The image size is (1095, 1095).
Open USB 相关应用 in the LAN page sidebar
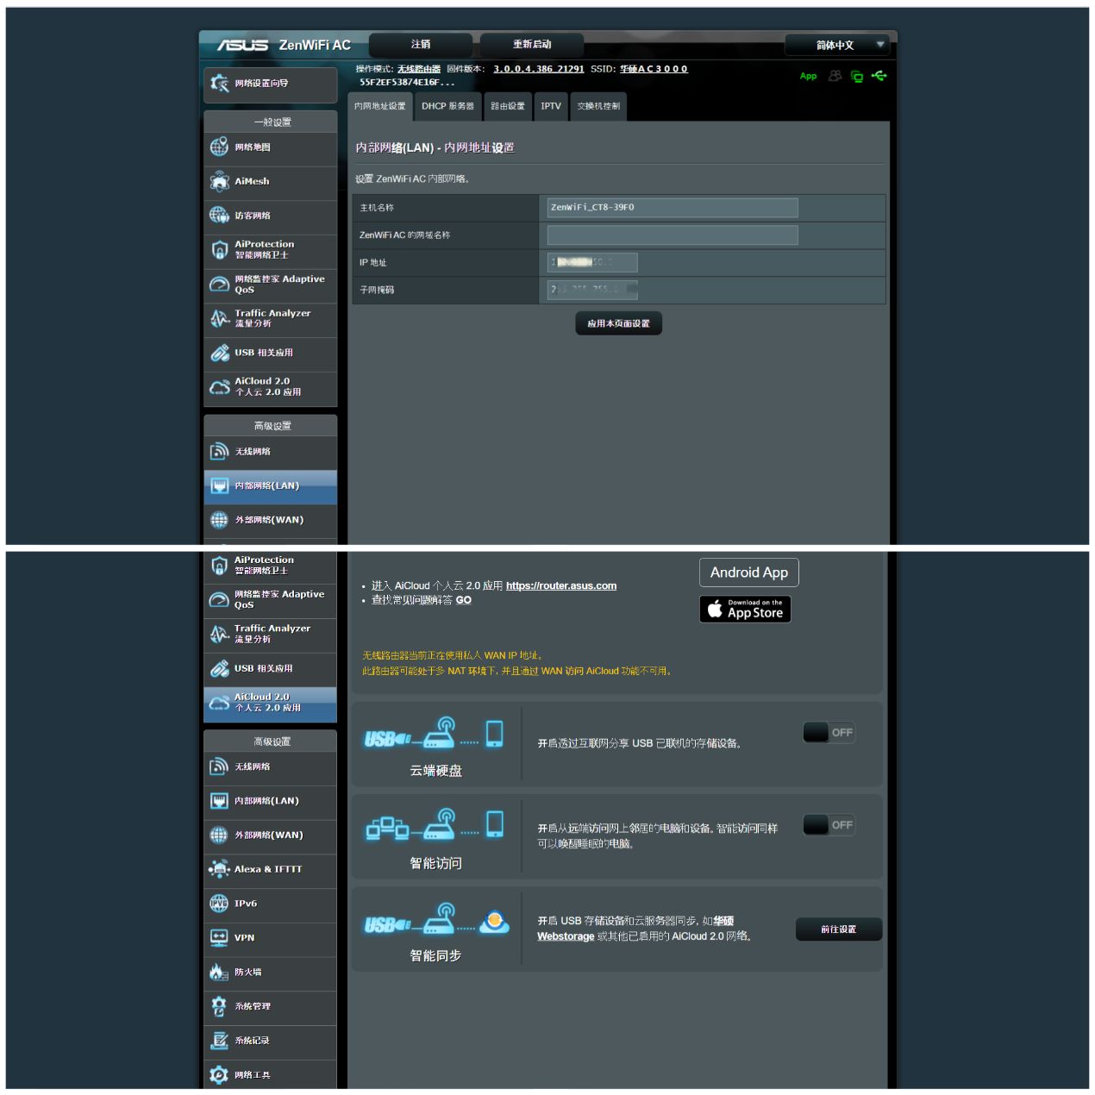271,353
